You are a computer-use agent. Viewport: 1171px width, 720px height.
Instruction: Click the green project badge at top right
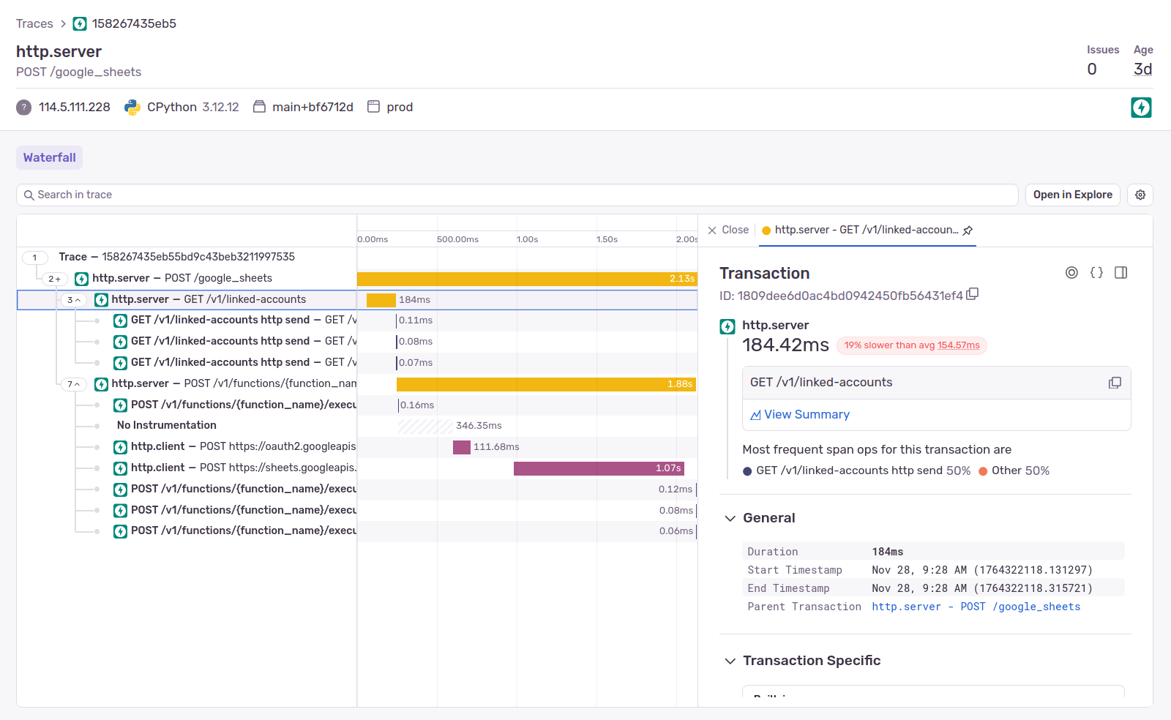click(x=1141, y=108)
